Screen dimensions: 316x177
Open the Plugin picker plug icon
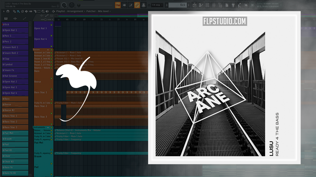234,5
